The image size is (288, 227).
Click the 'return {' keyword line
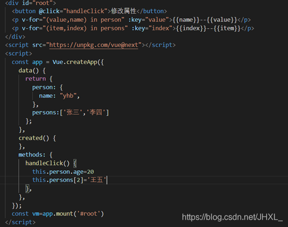click(39, 79)
